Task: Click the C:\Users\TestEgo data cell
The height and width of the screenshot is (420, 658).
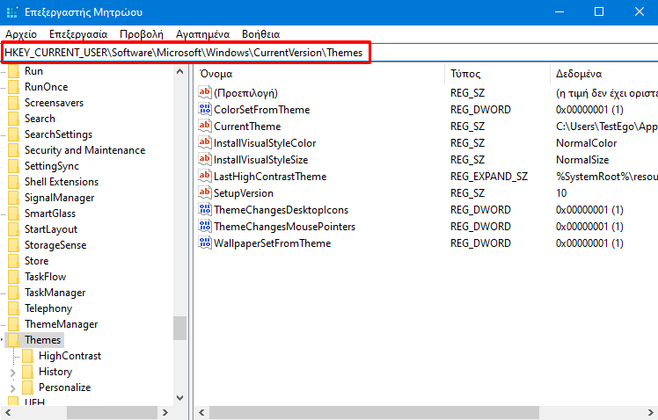Action: 606,127
